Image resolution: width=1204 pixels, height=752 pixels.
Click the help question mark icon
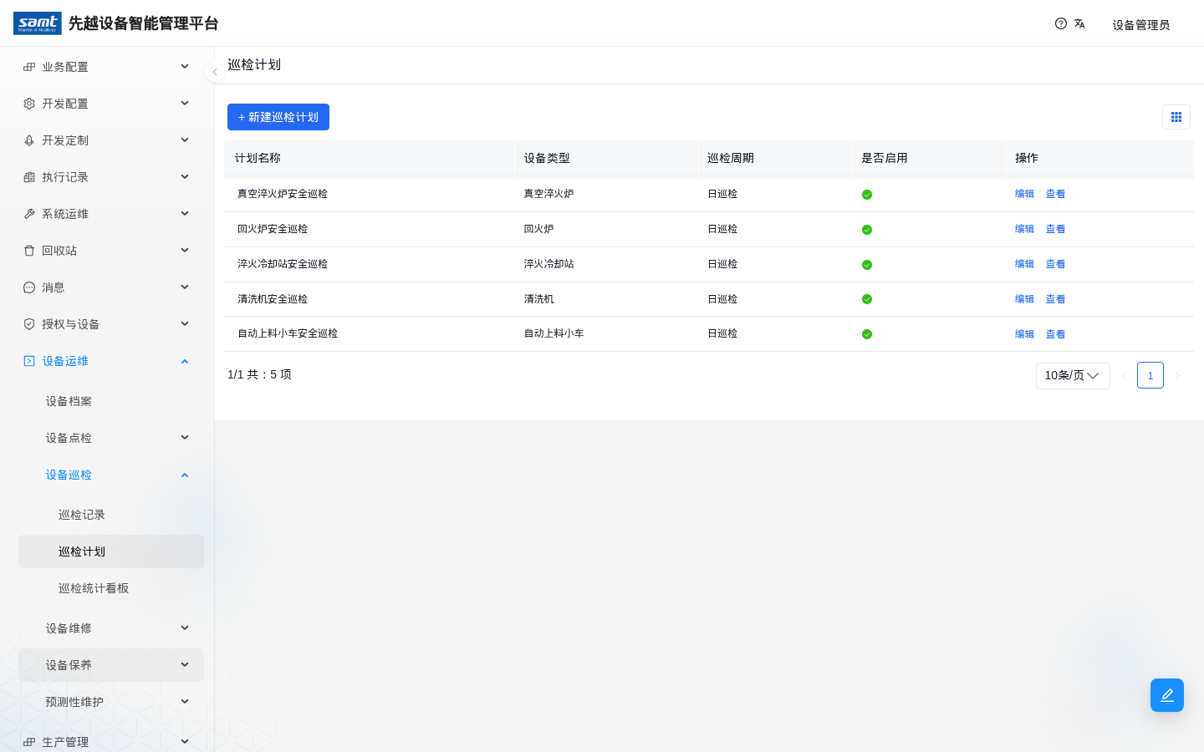click(x=1061, y=23)
